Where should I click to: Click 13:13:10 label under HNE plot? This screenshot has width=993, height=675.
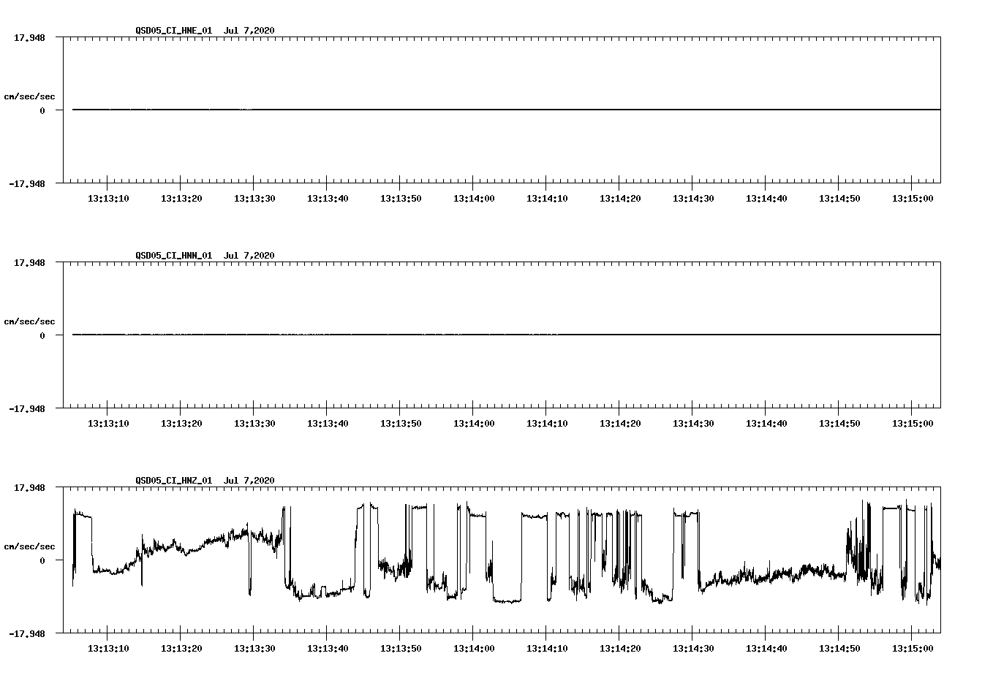pos(108,198)
